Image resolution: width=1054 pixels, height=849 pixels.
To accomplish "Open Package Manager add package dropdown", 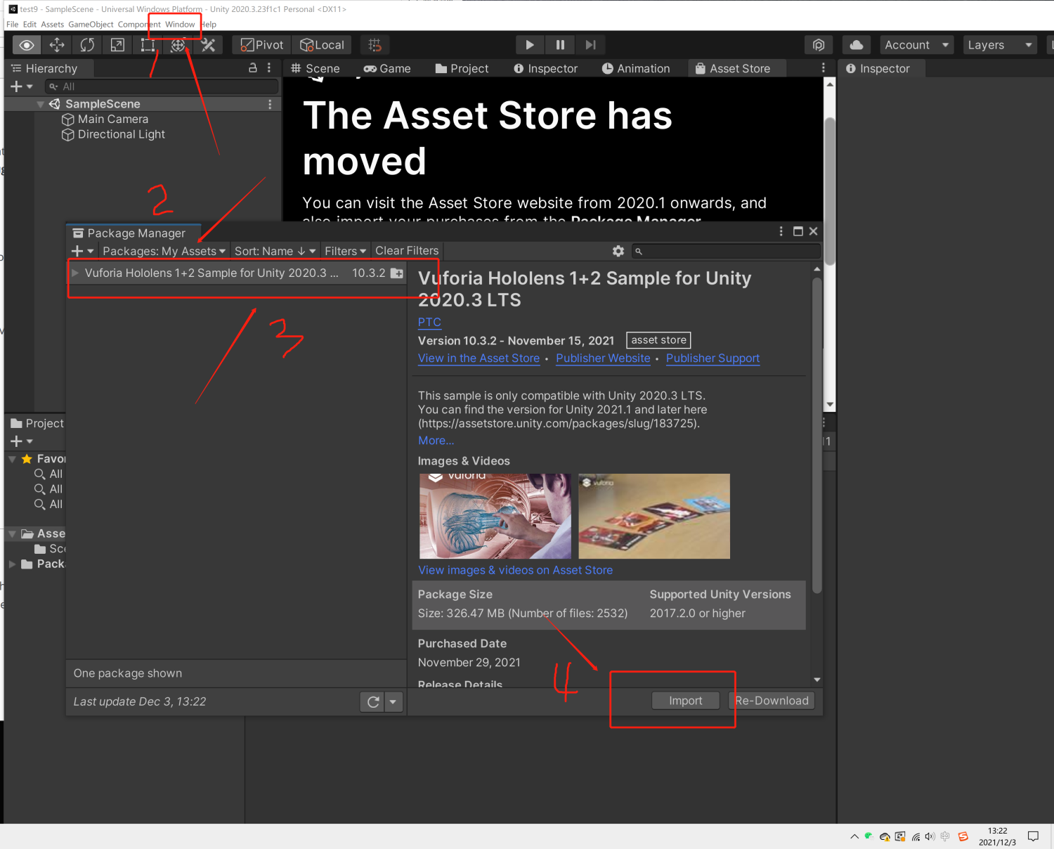I will tap(82, 251).
